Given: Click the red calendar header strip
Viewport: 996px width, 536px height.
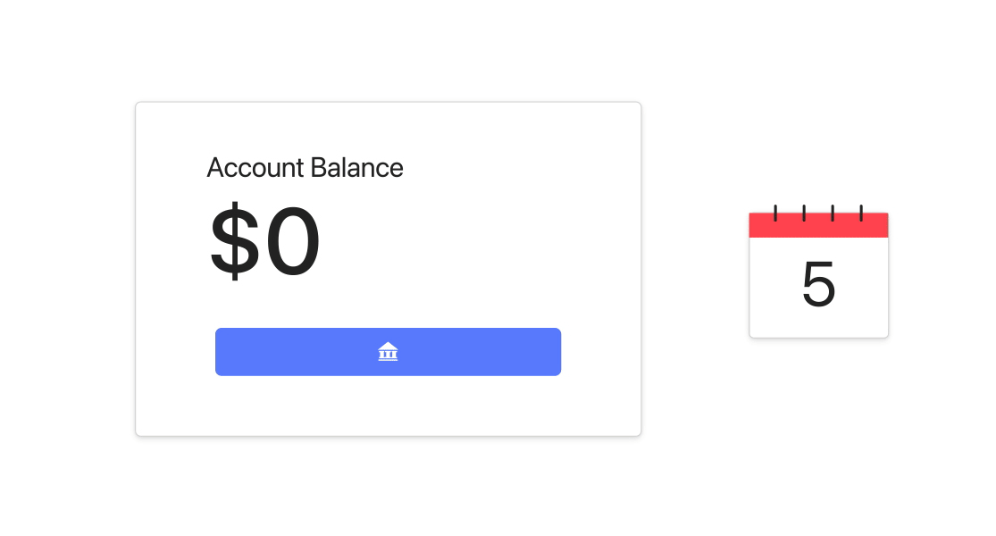Looking at the screenshot, I should [818, 228].
